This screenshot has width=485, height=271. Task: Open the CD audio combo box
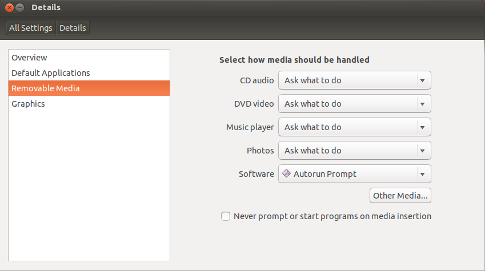(355, 80)
